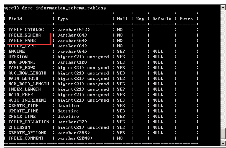Select the AUTO_INCREMENT field name
This screenshot has width=226, height=148.
pyautogui.click(x=27, y=100)
